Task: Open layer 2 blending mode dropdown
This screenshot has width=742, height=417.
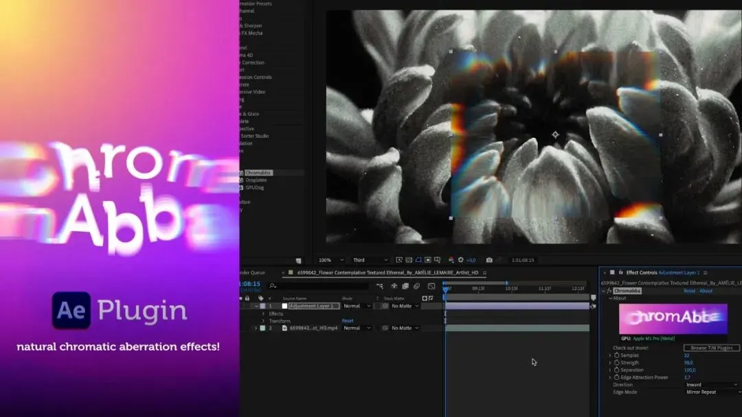Action: tap(357, 328)
